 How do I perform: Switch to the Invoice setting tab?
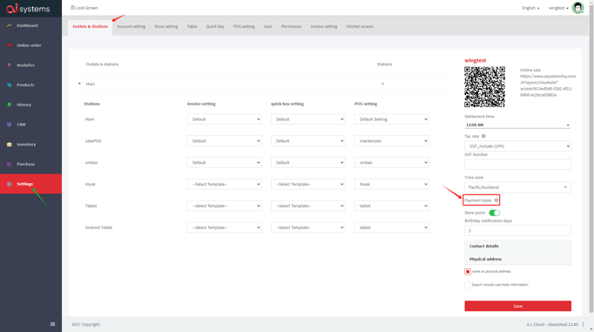[x=324, y=26]
